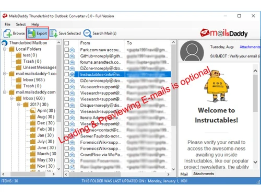This screenshot has width=261, height=196.
Task: Sort by the To column header
Action: coord(129,43)
